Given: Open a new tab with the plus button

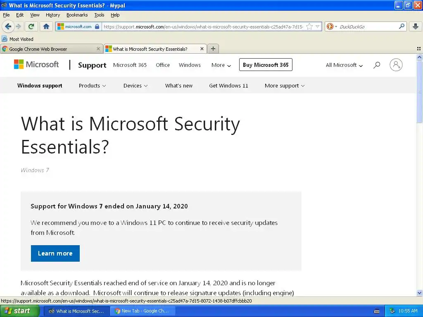Looking at the screenshot, I should tap(213, 49).
